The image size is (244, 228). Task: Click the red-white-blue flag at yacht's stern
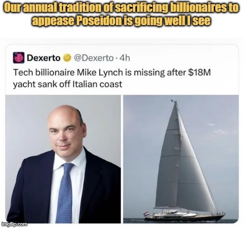coord(146,214)
